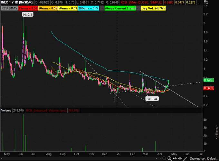219x161 pixels.
Task: Click the Oct label on time axis
Action: (76, 154)
